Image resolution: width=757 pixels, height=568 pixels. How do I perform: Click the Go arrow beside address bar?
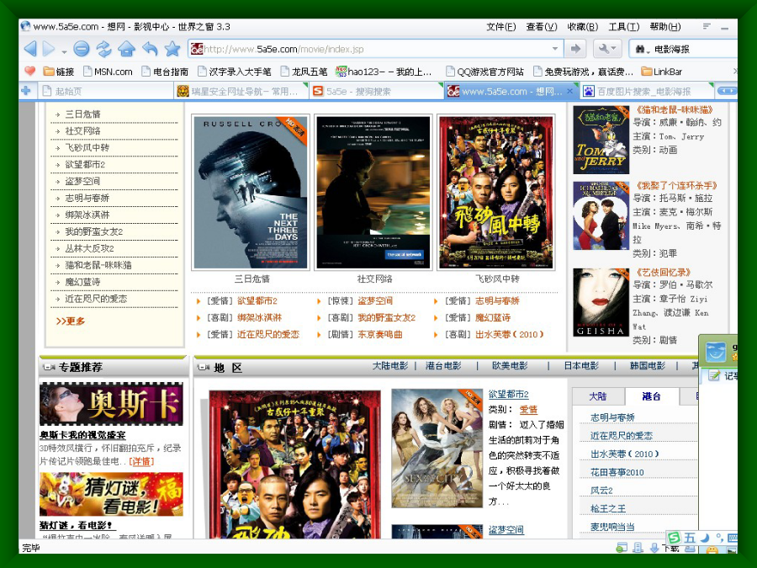tap(575, 49)
